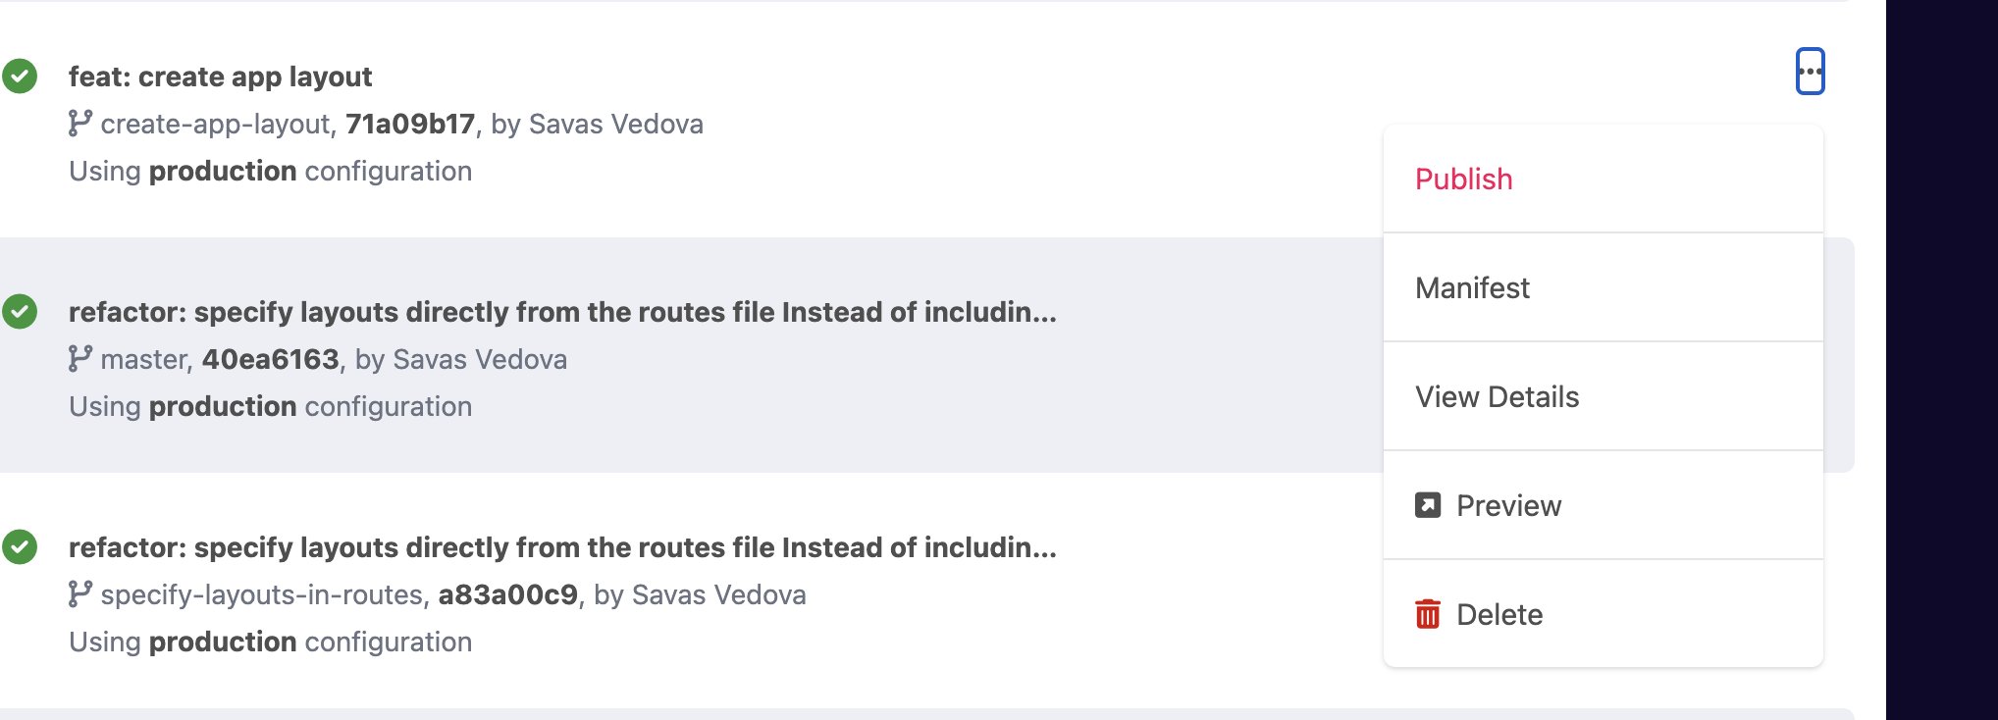Click the Preview external-link icon
Image resolution: width=1998 pixels, height=720 pixels.
pos(1428,505)
